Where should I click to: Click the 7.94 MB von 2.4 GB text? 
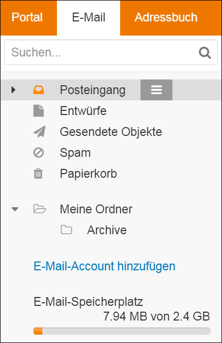[157, 316]
